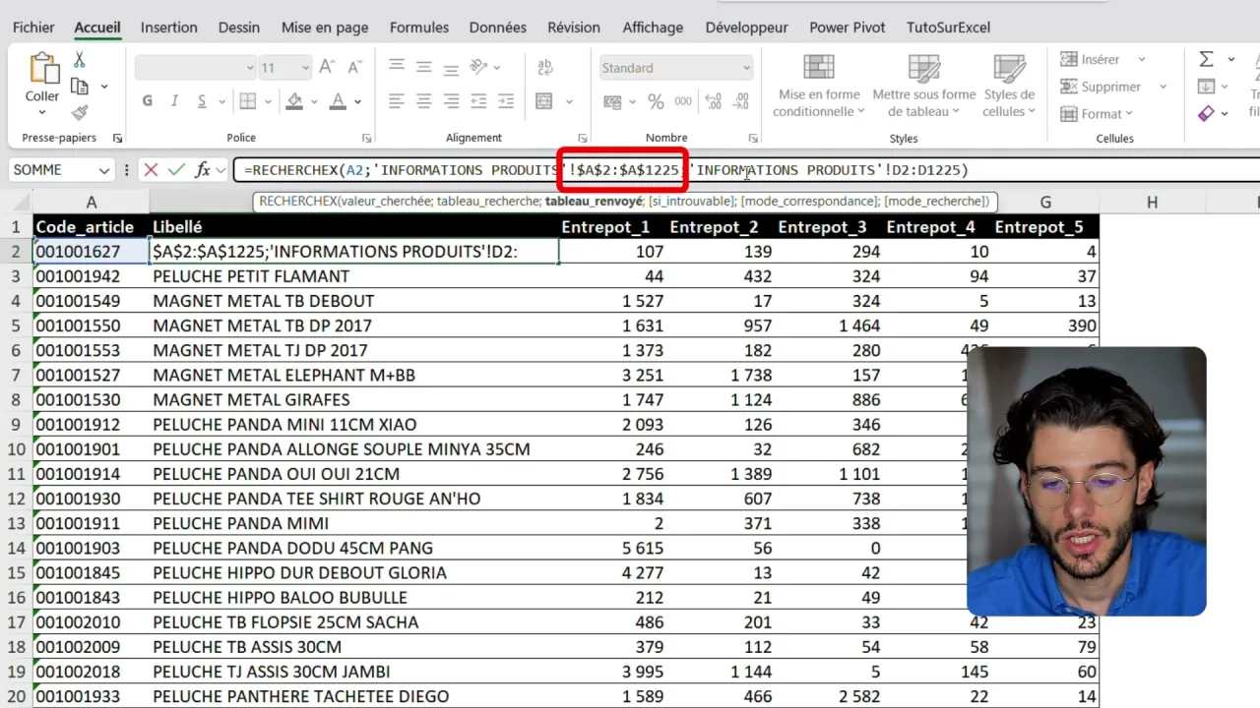Open Styles de cellules gallery
Screen dimensions: 1260x708
click(1009, 86)
